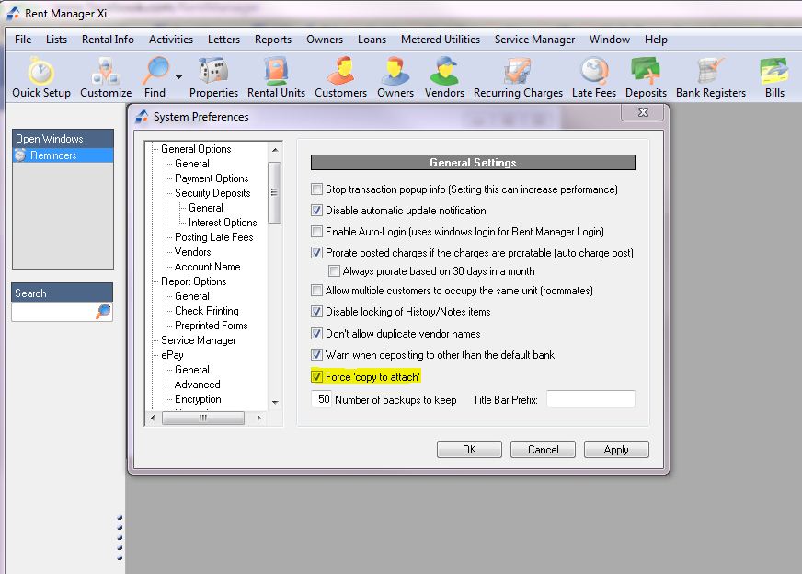Click the Search text box
The image size is (802, 574).
[x=53, y=311]
